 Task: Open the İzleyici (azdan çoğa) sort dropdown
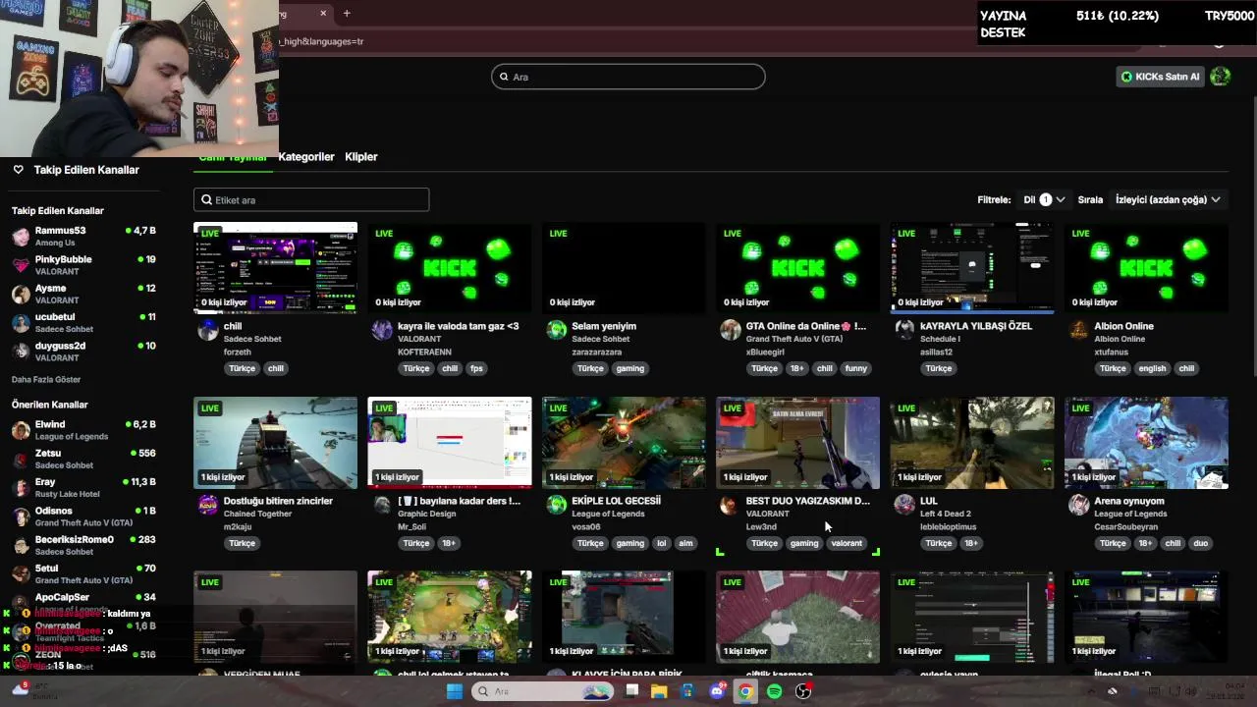1168,199
